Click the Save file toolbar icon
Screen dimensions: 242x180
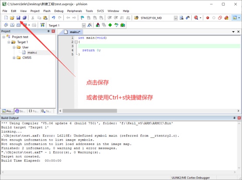click(x=18, y=18)
